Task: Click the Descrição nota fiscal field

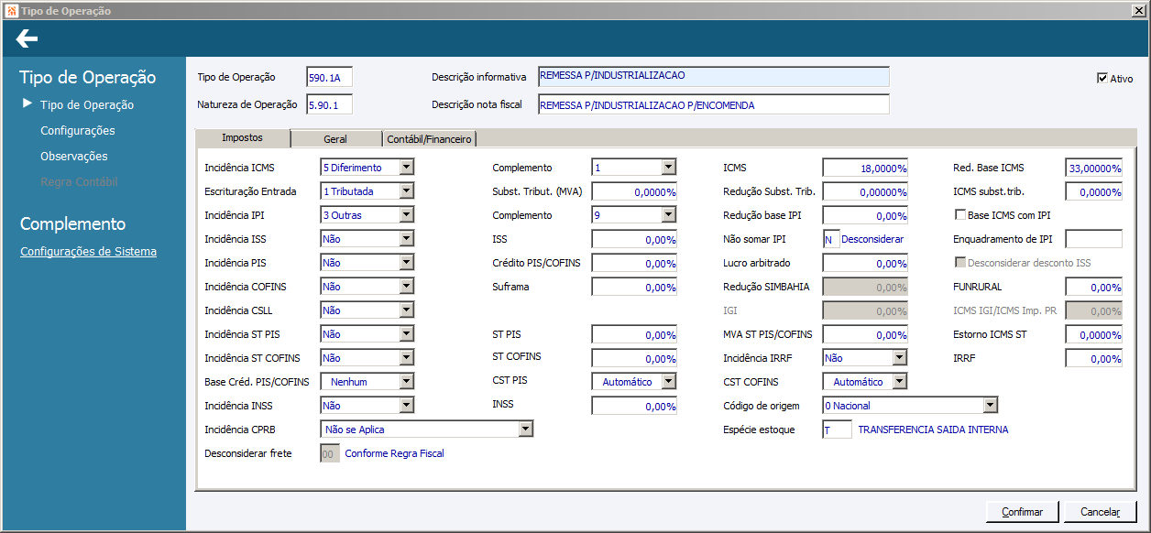Action: coord(713,104)
